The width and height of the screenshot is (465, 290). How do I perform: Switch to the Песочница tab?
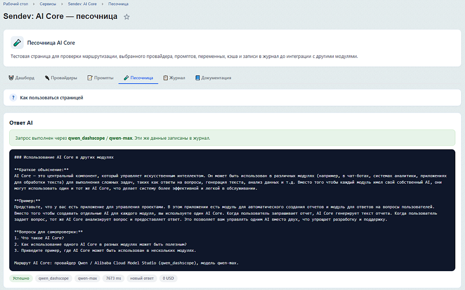(x=138, y=78)
